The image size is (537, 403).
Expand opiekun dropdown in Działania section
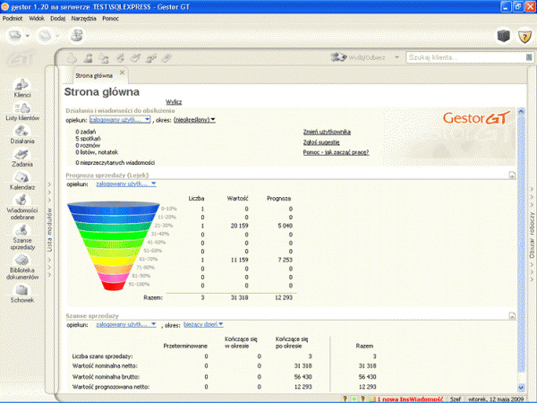120,118
